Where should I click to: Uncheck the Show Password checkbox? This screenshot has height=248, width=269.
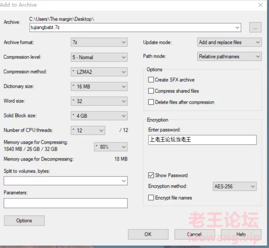point(151,175)
